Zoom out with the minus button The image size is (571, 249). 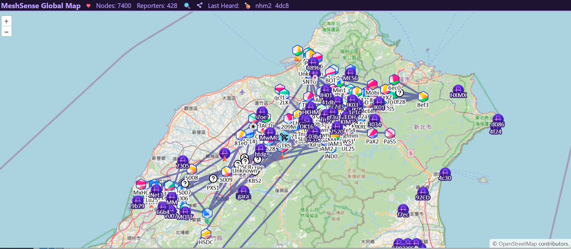[x=6, y=31]
